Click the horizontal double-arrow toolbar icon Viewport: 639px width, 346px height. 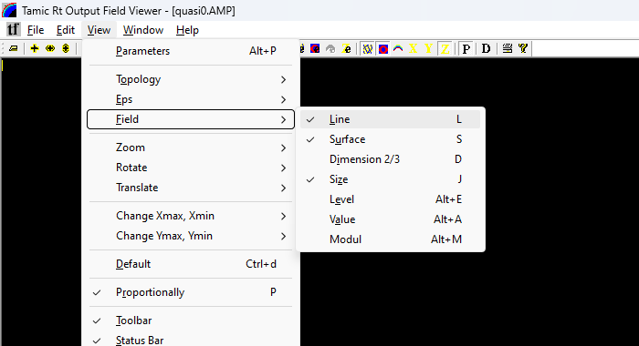(x=50, y=49)
